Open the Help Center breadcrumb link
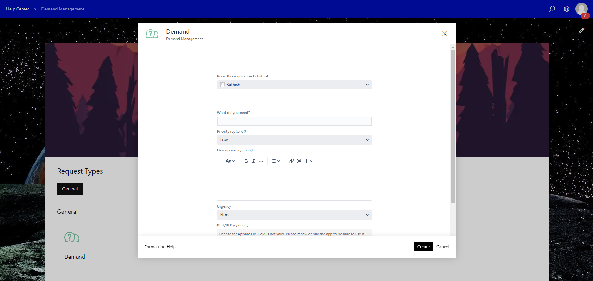The height and width of the screenshot is (281, 593). click(17, 9)
